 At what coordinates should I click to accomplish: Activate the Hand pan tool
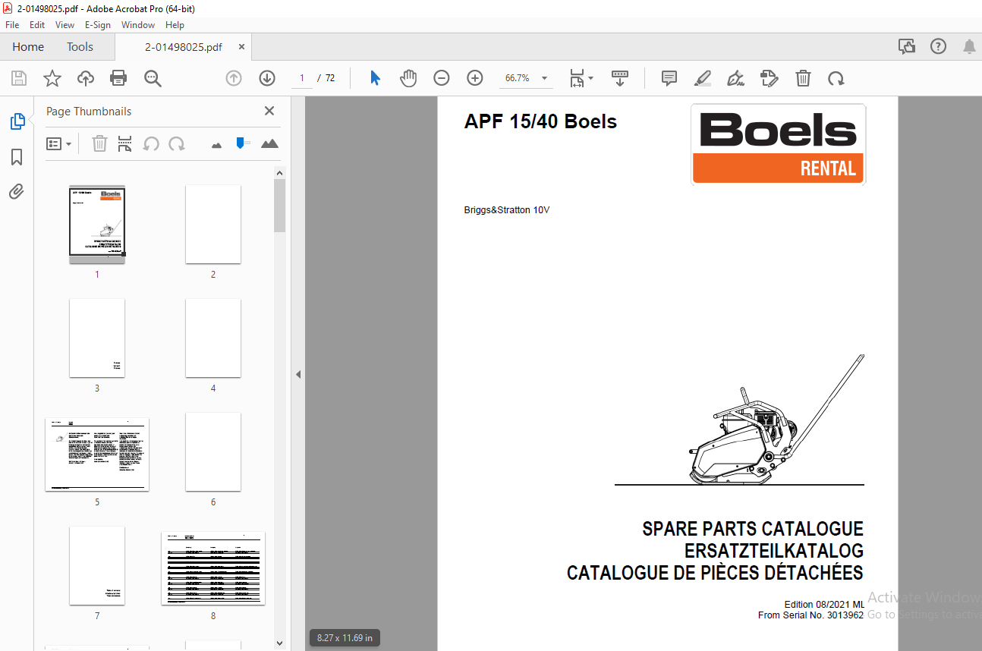click(x=408, y=78)
